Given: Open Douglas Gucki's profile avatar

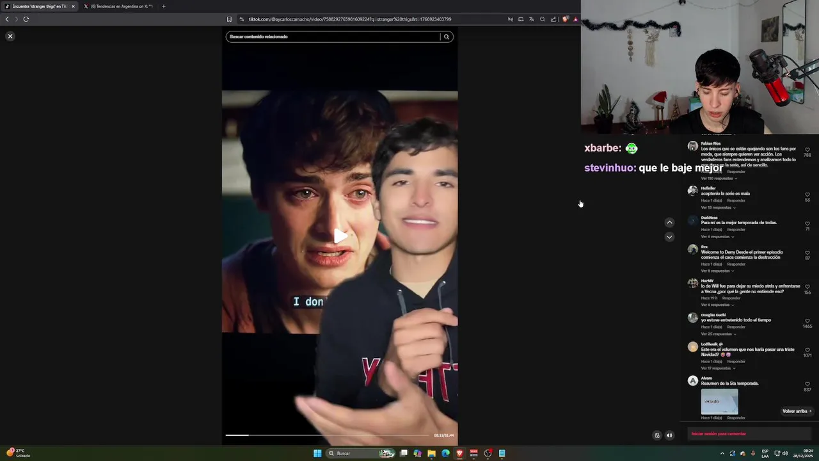Looking at the screenshot, I should tap(692, 318).
